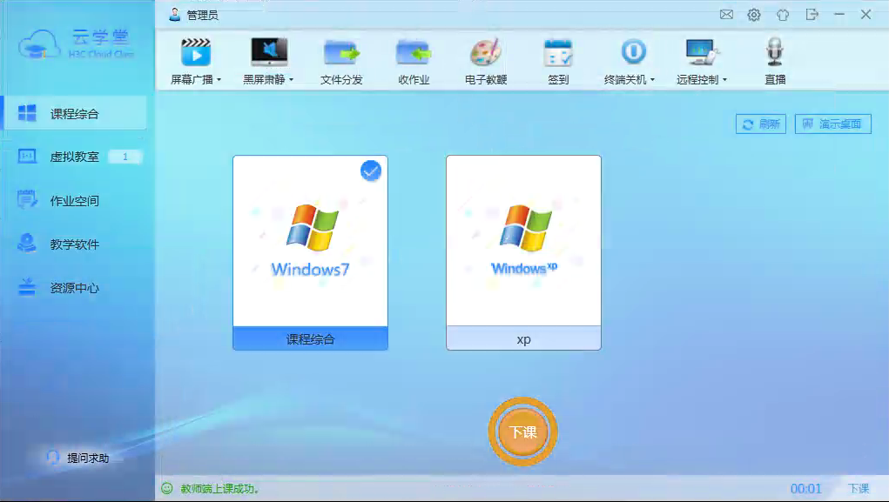Open the 收作业 collect homework tool
The image size is (889, 502).
(414, 62)
